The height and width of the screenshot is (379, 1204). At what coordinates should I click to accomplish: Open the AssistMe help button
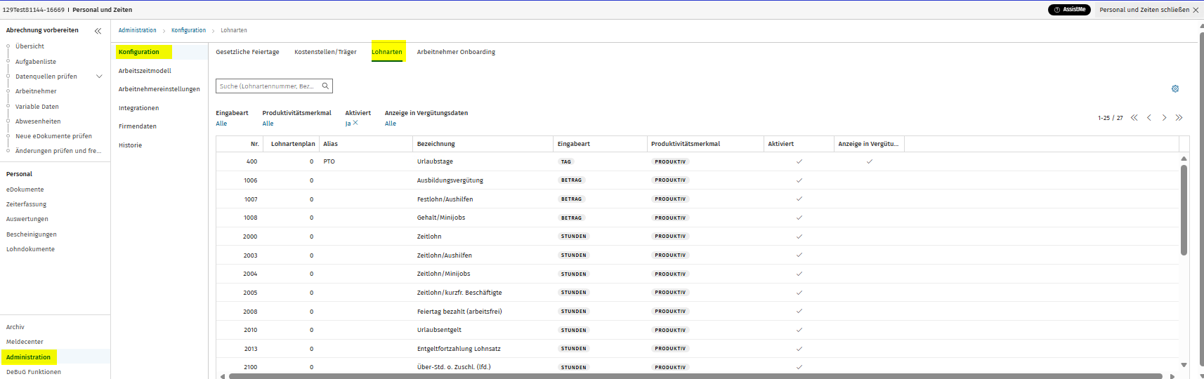pos(1069,10)
